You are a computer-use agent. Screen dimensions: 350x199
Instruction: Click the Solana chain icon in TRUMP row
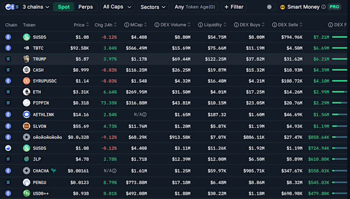8,59
